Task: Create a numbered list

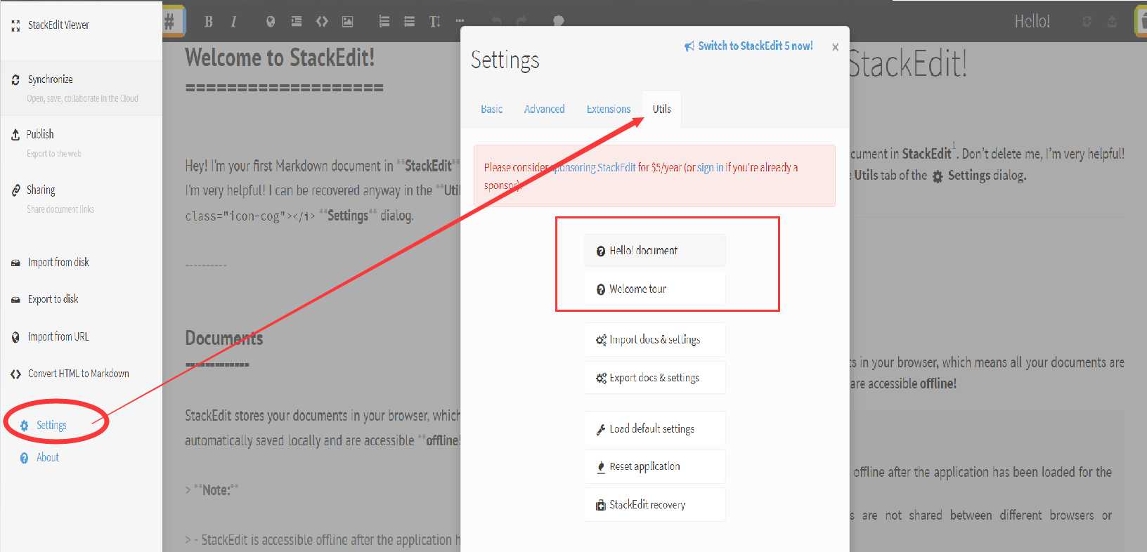Action: (384, 22)
